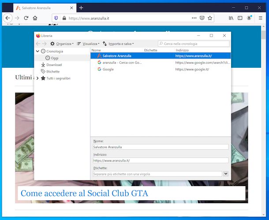Open Visualizza menu in Libreria
Viewport: 269px width, 220px height.
[88, 44]
